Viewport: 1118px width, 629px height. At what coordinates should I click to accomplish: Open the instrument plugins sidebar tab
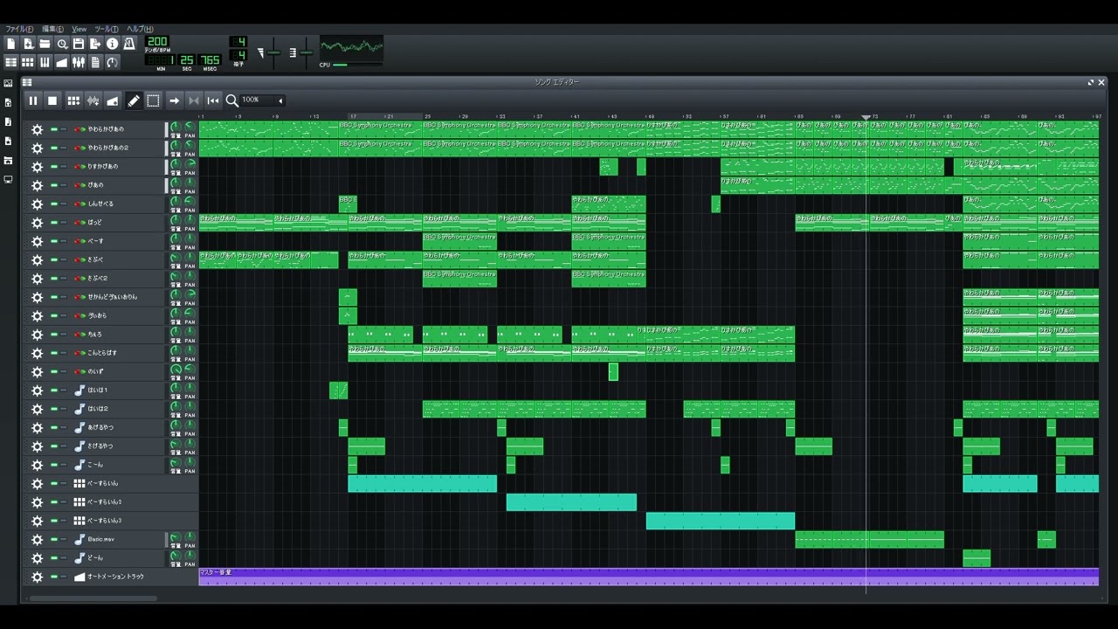click(8, 83)
